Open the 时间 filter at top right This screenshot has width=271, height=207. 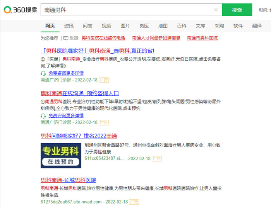point(265,10)
